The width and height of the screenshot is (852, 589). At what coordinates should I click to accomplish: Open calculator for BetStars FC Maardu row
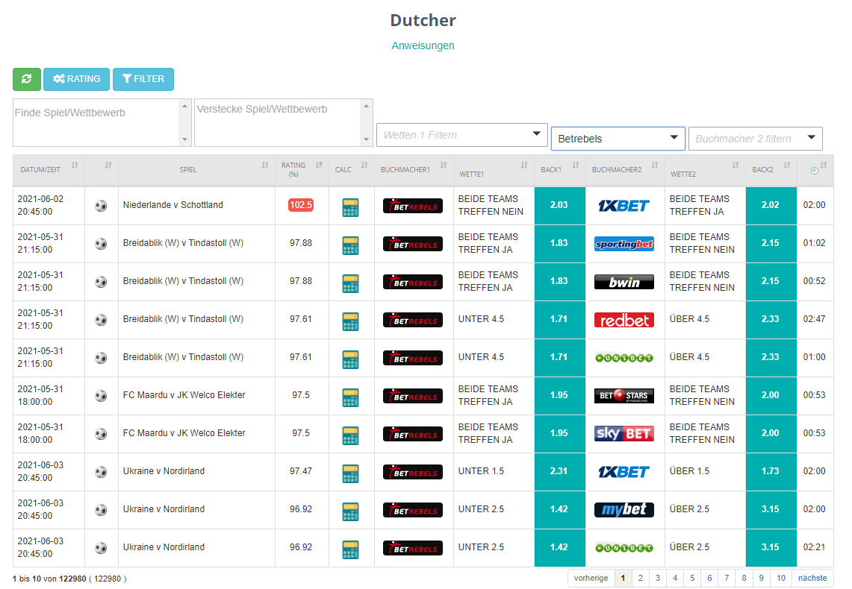[350, 397]
